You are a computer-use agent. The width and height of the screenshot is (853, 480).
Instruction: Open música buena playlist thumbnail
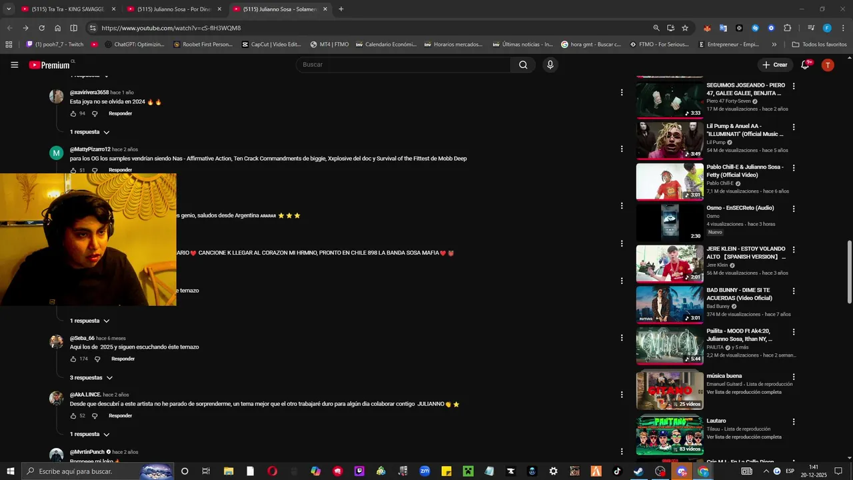point(669,390)
